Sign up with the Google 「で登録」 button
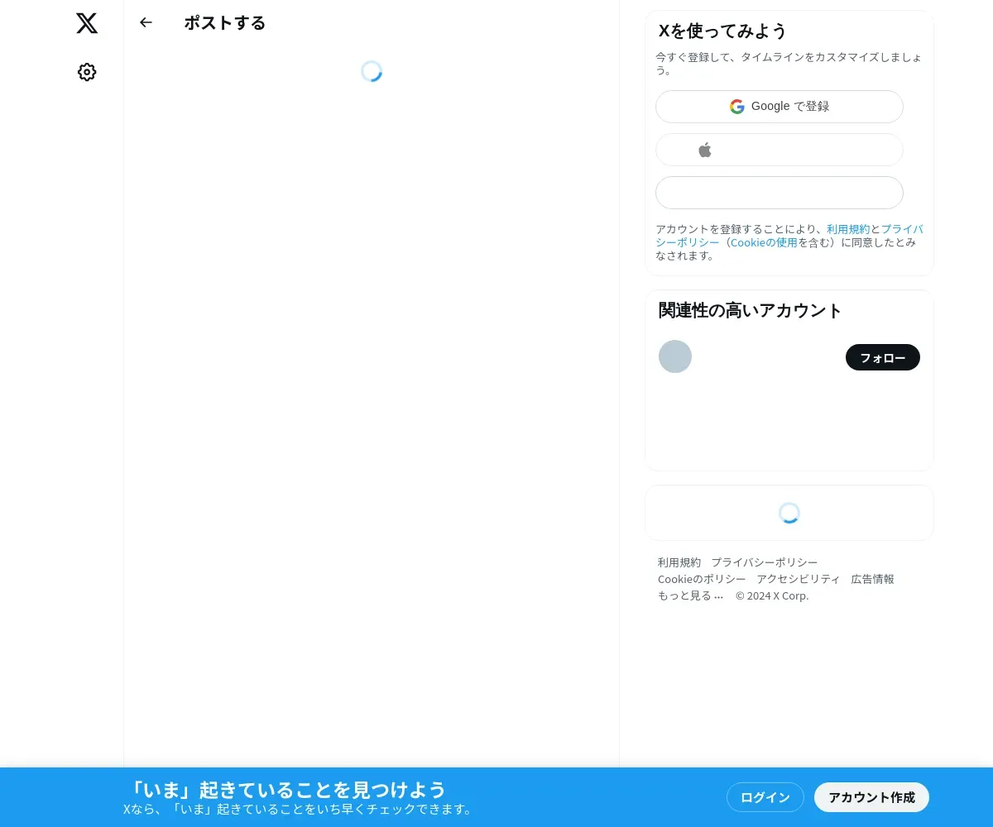Viewport: 993px width, 827px height. [780, 107]
